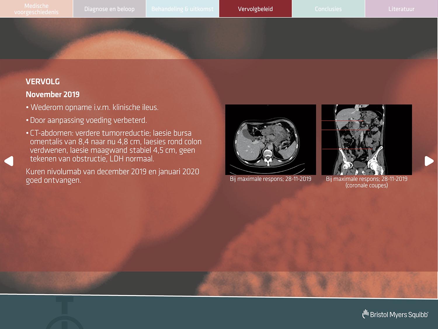Open the Conclusies tab
The width and height of the screenshot is (438, 329).
[328, 9]
